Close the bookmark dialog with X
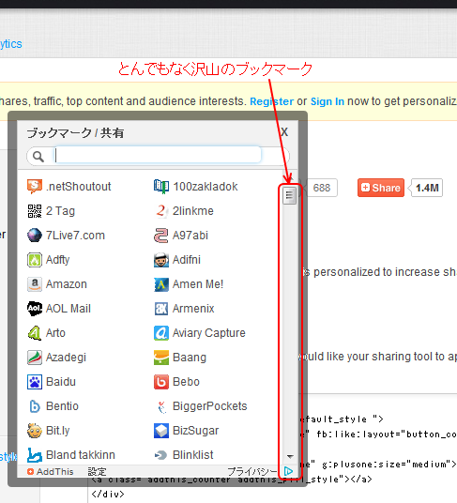 pos(284,131)
